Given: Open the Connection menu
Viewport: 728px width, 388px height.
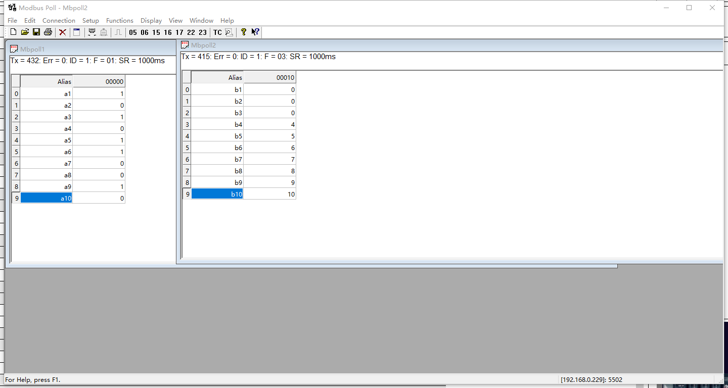Looking at the screenshot, I should click(x=59, y=21).
